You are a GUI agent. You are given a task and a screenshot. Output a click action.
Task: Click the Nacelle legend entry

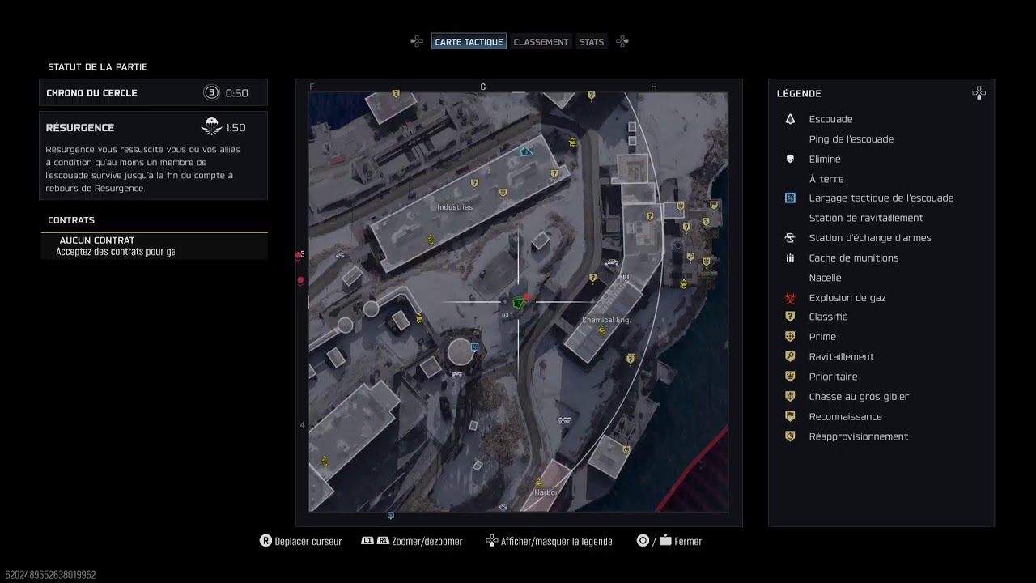(x=826, y=278)
